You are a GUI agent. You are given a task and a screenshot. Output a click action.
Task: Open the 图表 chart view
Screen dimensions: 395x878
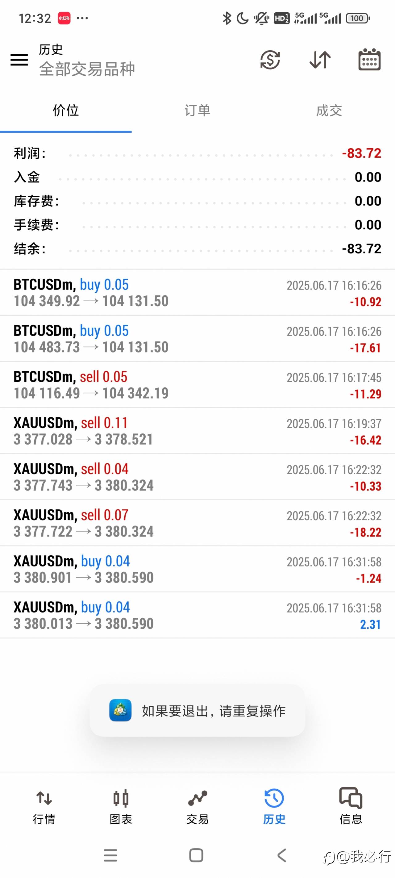coord(121,806)
